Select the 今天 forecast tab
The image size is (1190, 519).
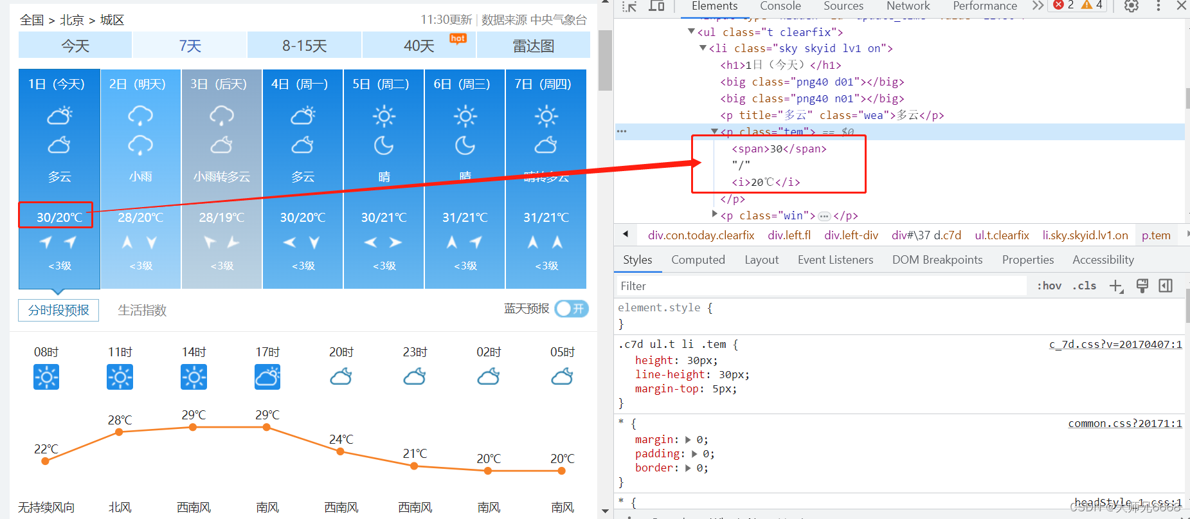click(75, 46)
